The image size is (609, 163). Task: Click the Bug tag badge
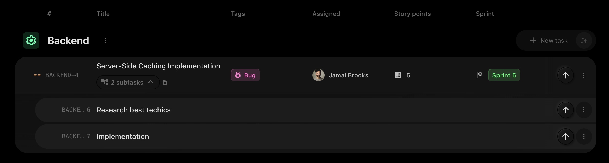tap(245, 75)
